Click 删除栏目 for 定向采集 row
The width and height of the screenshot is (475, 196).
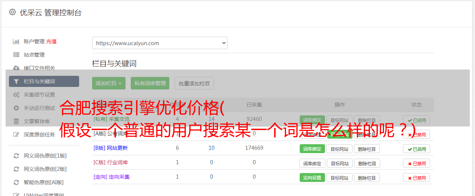[x=367, y=178]
